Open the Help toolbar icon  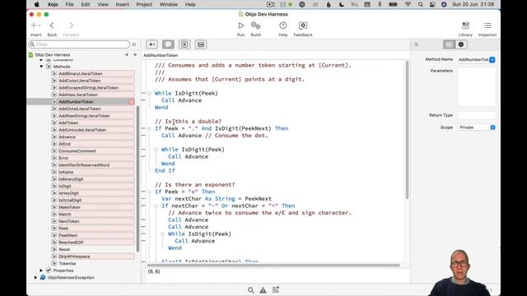(283, 25)
